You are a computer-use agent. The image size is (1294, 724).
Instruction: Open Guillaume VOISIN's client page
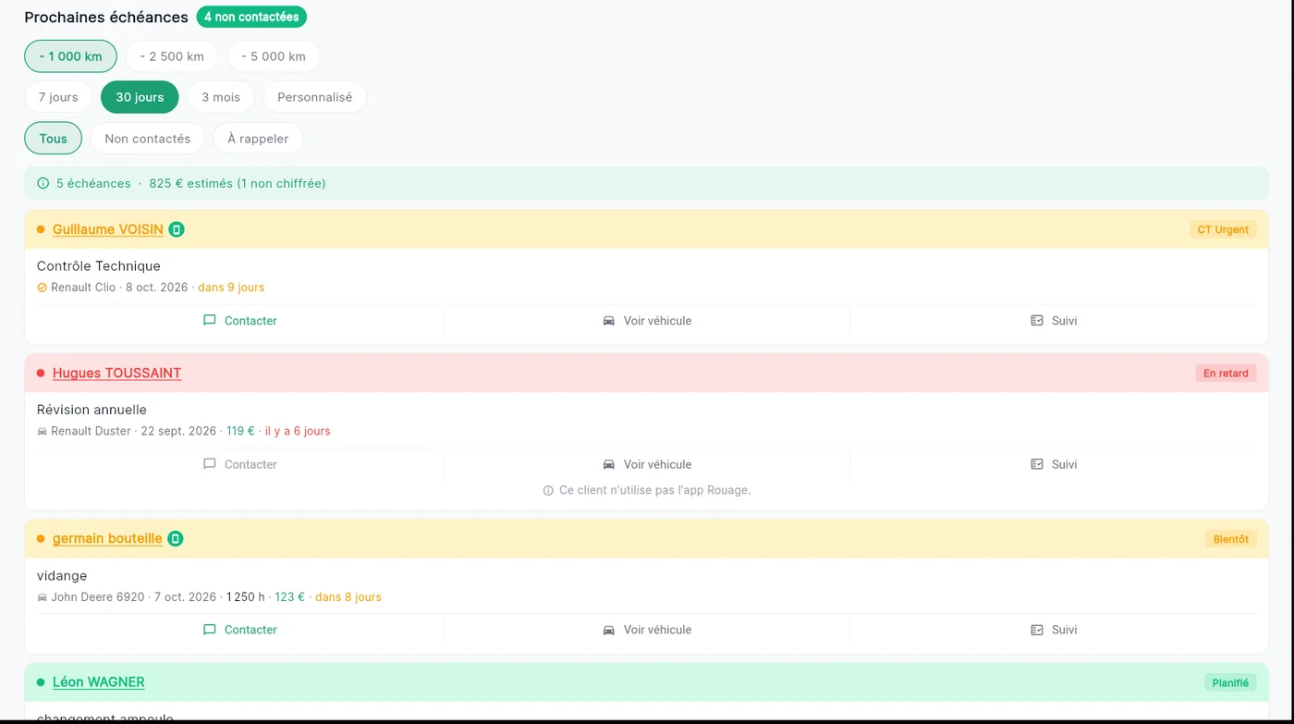[108, 229]
